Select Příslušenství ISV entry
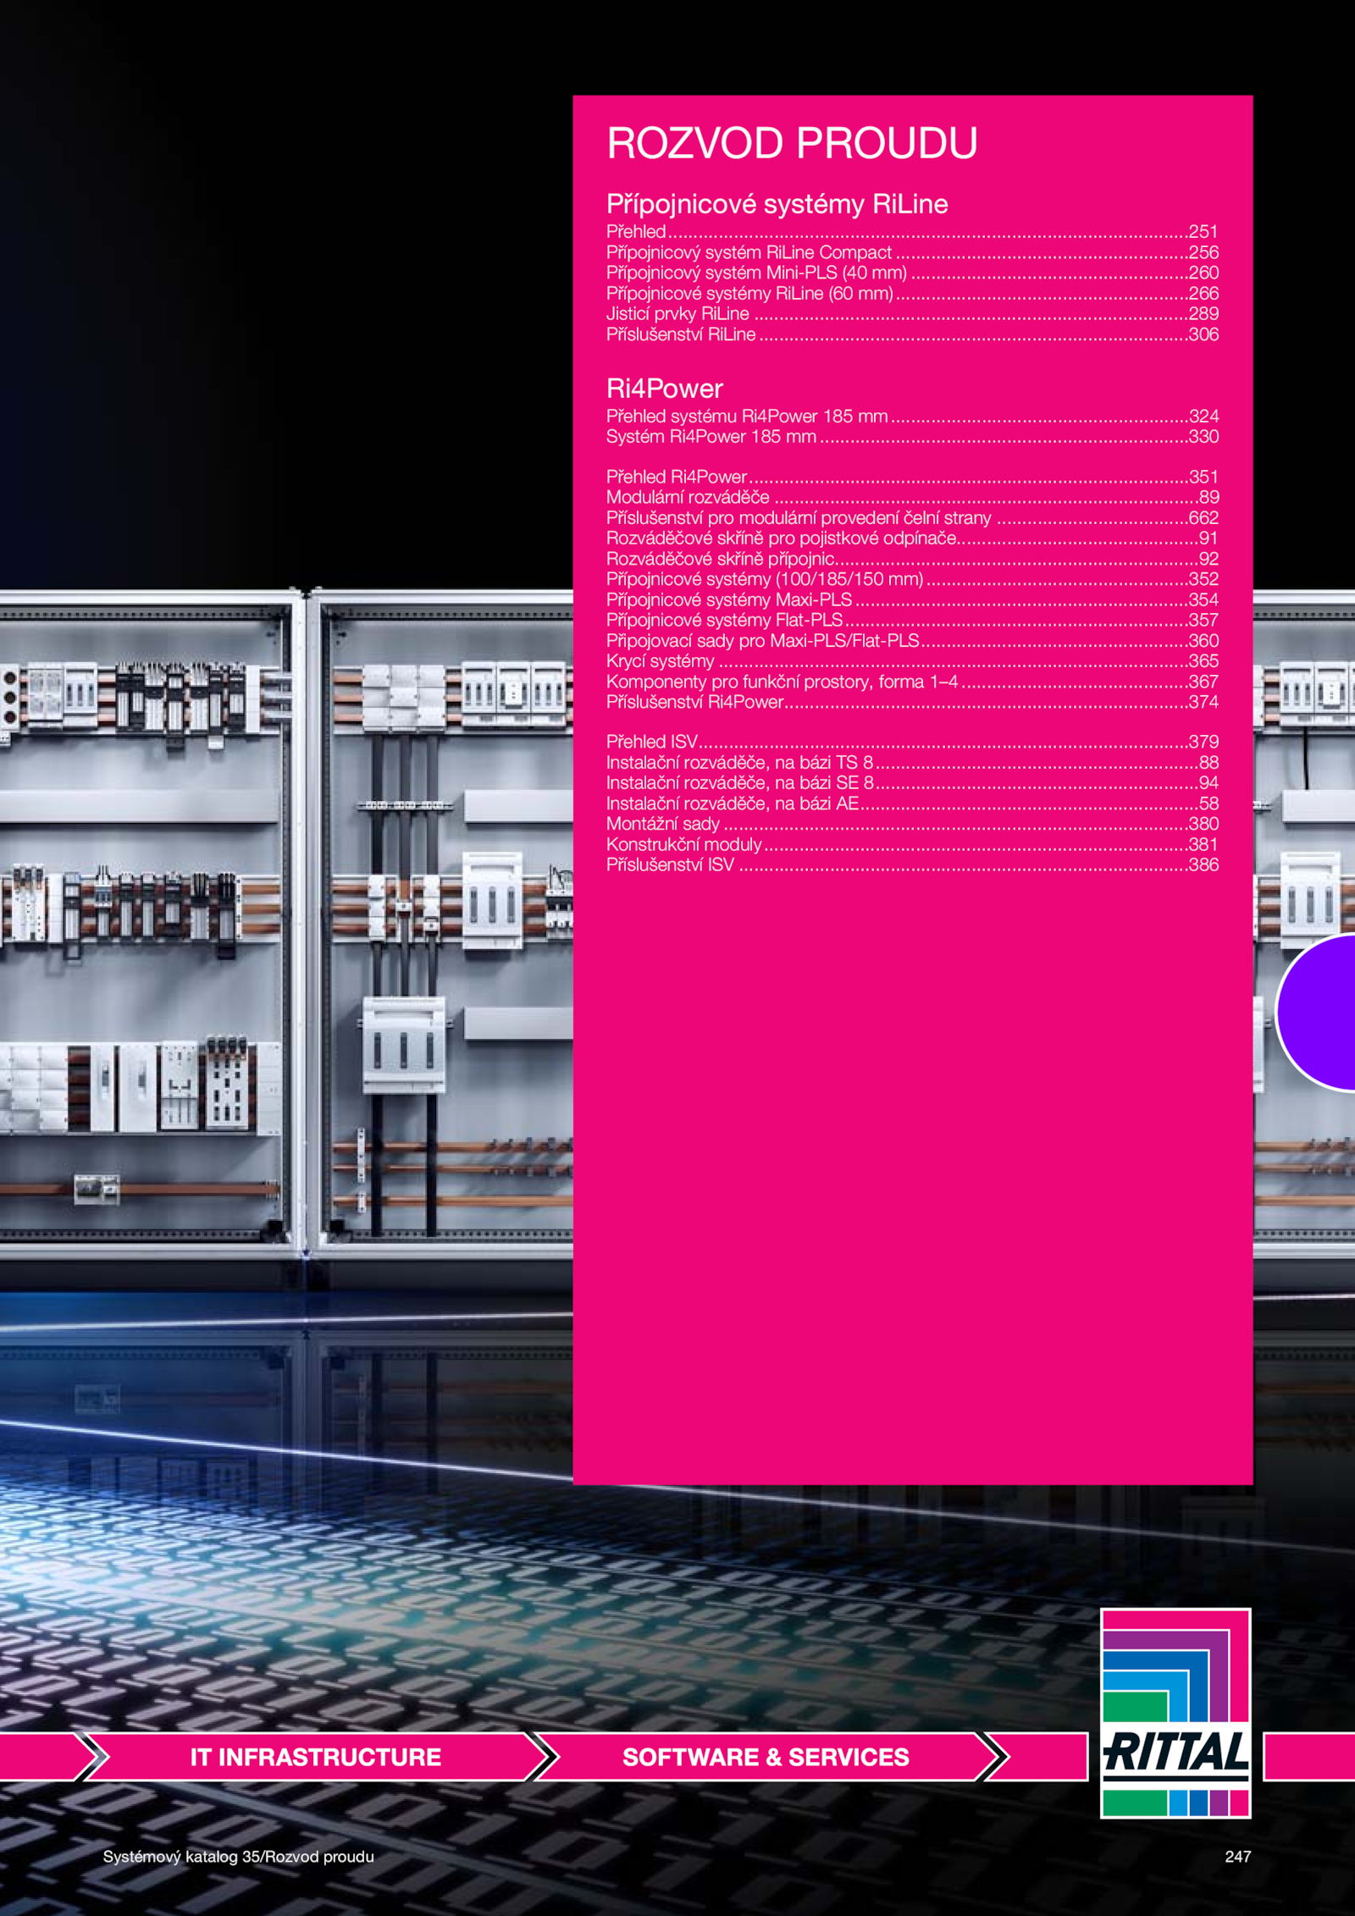This screenshot has height=1916, width=1355. tap(912, 865)
